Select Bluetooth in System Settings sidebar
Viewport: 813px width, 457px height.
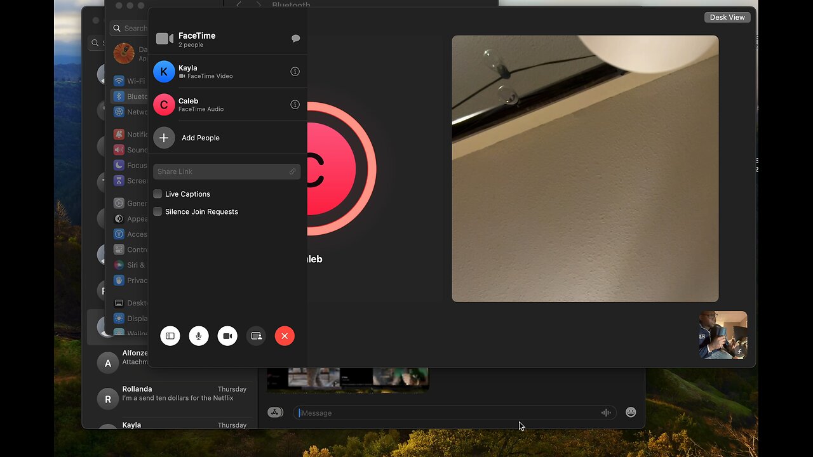130,96
